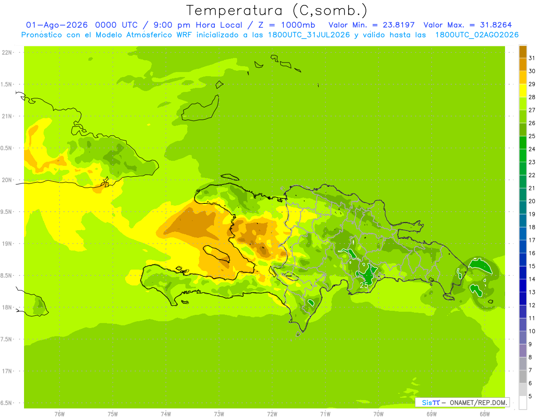Click the topmost dark orange legend swatch above 31
This screenshot has width=544, height=420.
[x=523, y=52]
